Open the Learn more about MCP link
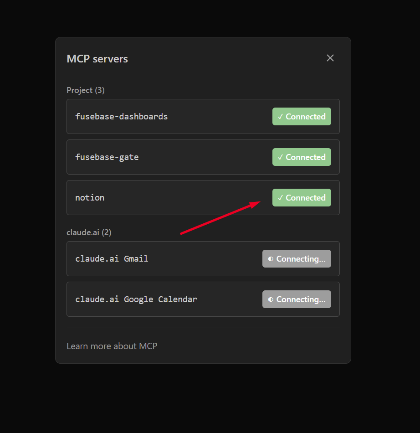The image size is (420, 433). (112, 346)
